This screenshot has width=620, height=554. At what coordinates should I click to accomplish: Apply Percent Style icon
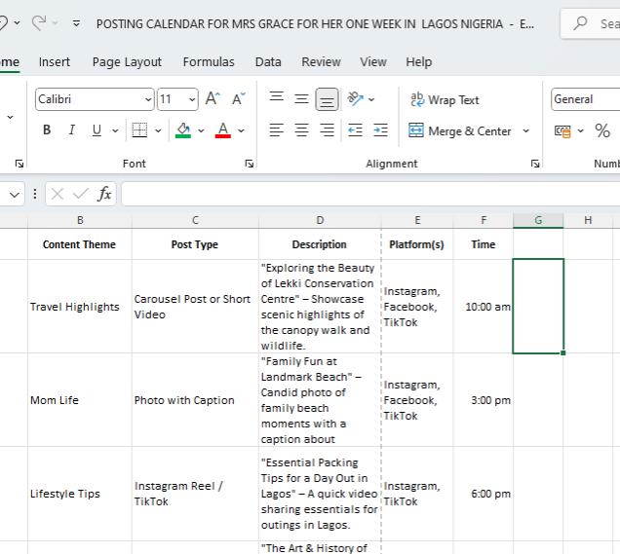coord(602,130)
